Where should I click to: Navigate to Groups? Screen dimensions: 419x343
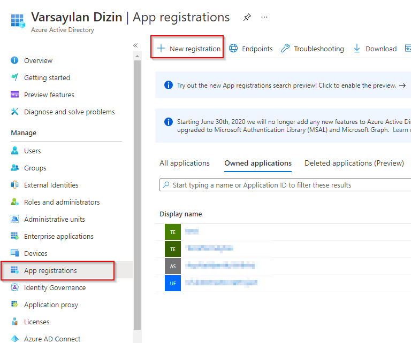(35, 168)
